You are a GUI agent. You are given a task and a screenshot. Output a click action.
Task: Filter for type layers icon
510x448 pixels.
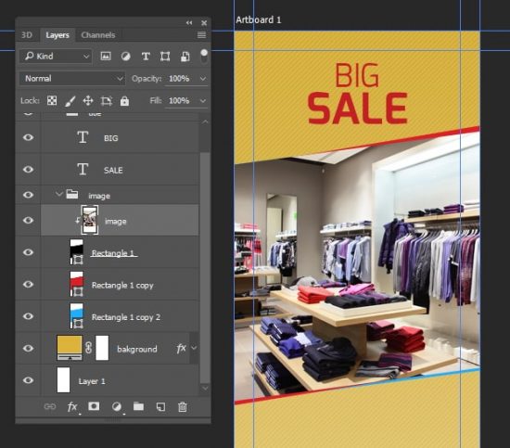click(146, 57)
